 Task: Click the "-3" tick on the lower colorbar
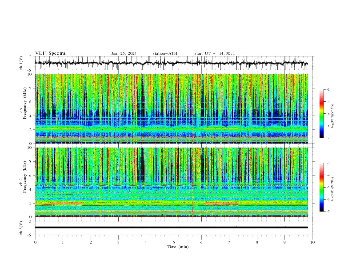[x=328, y=163]
